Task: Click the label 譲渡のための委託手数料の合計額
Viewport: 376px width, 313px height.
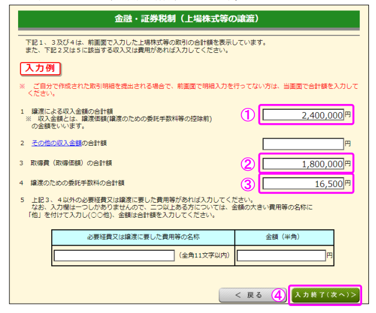Action: (77, 183)
